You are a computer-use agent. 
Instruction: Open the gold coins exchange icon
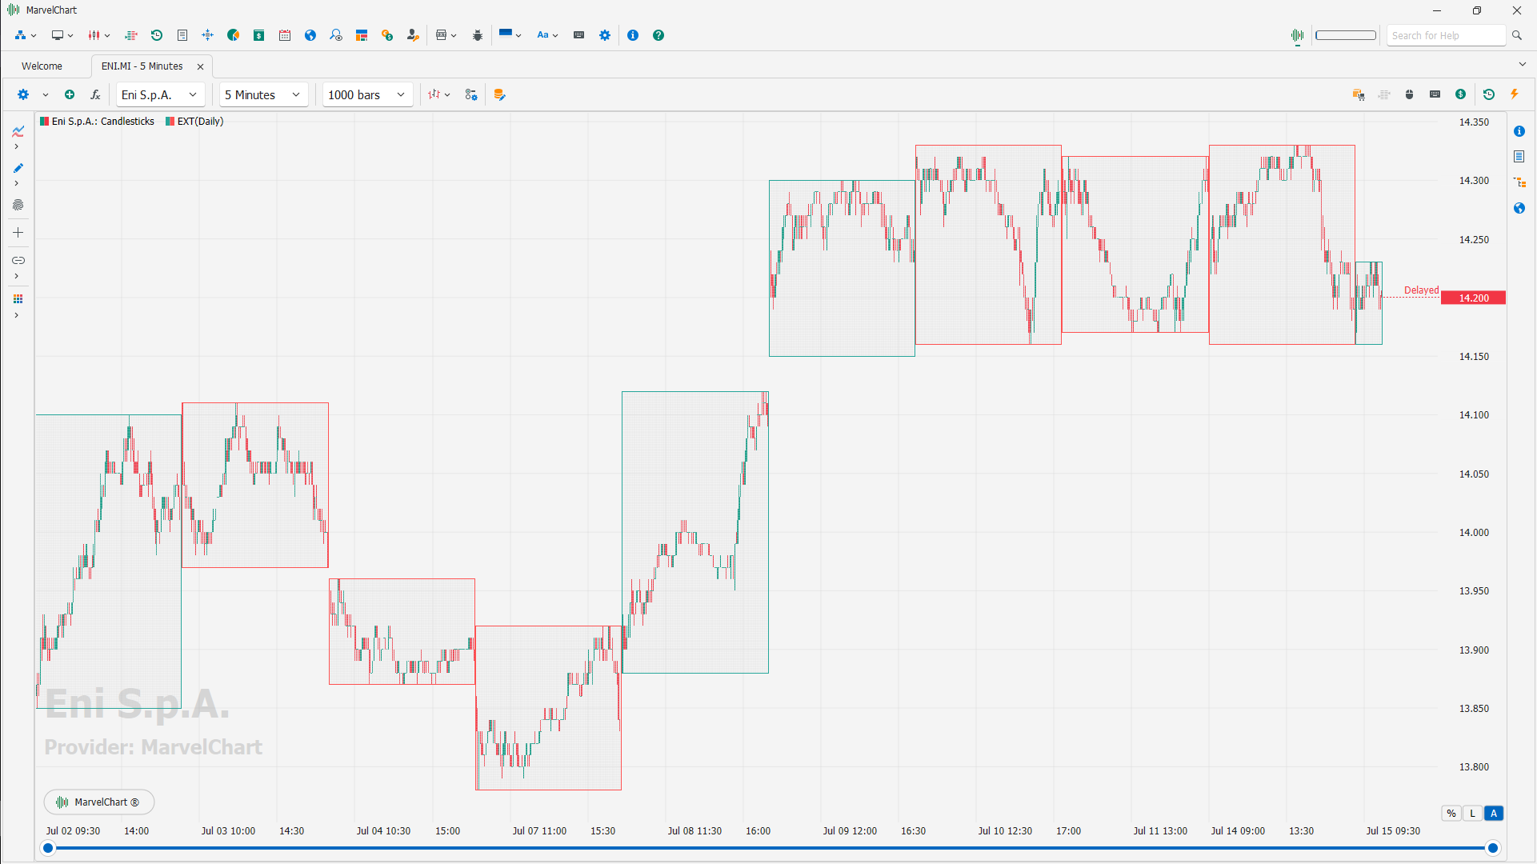[387, 35]
